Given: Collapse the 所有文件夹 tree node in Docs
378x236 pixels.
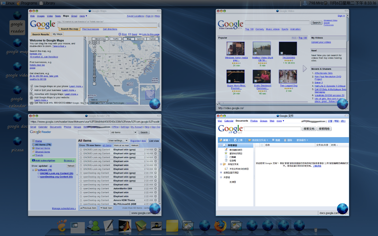Looking at the screenshot, I should point(221,164).
